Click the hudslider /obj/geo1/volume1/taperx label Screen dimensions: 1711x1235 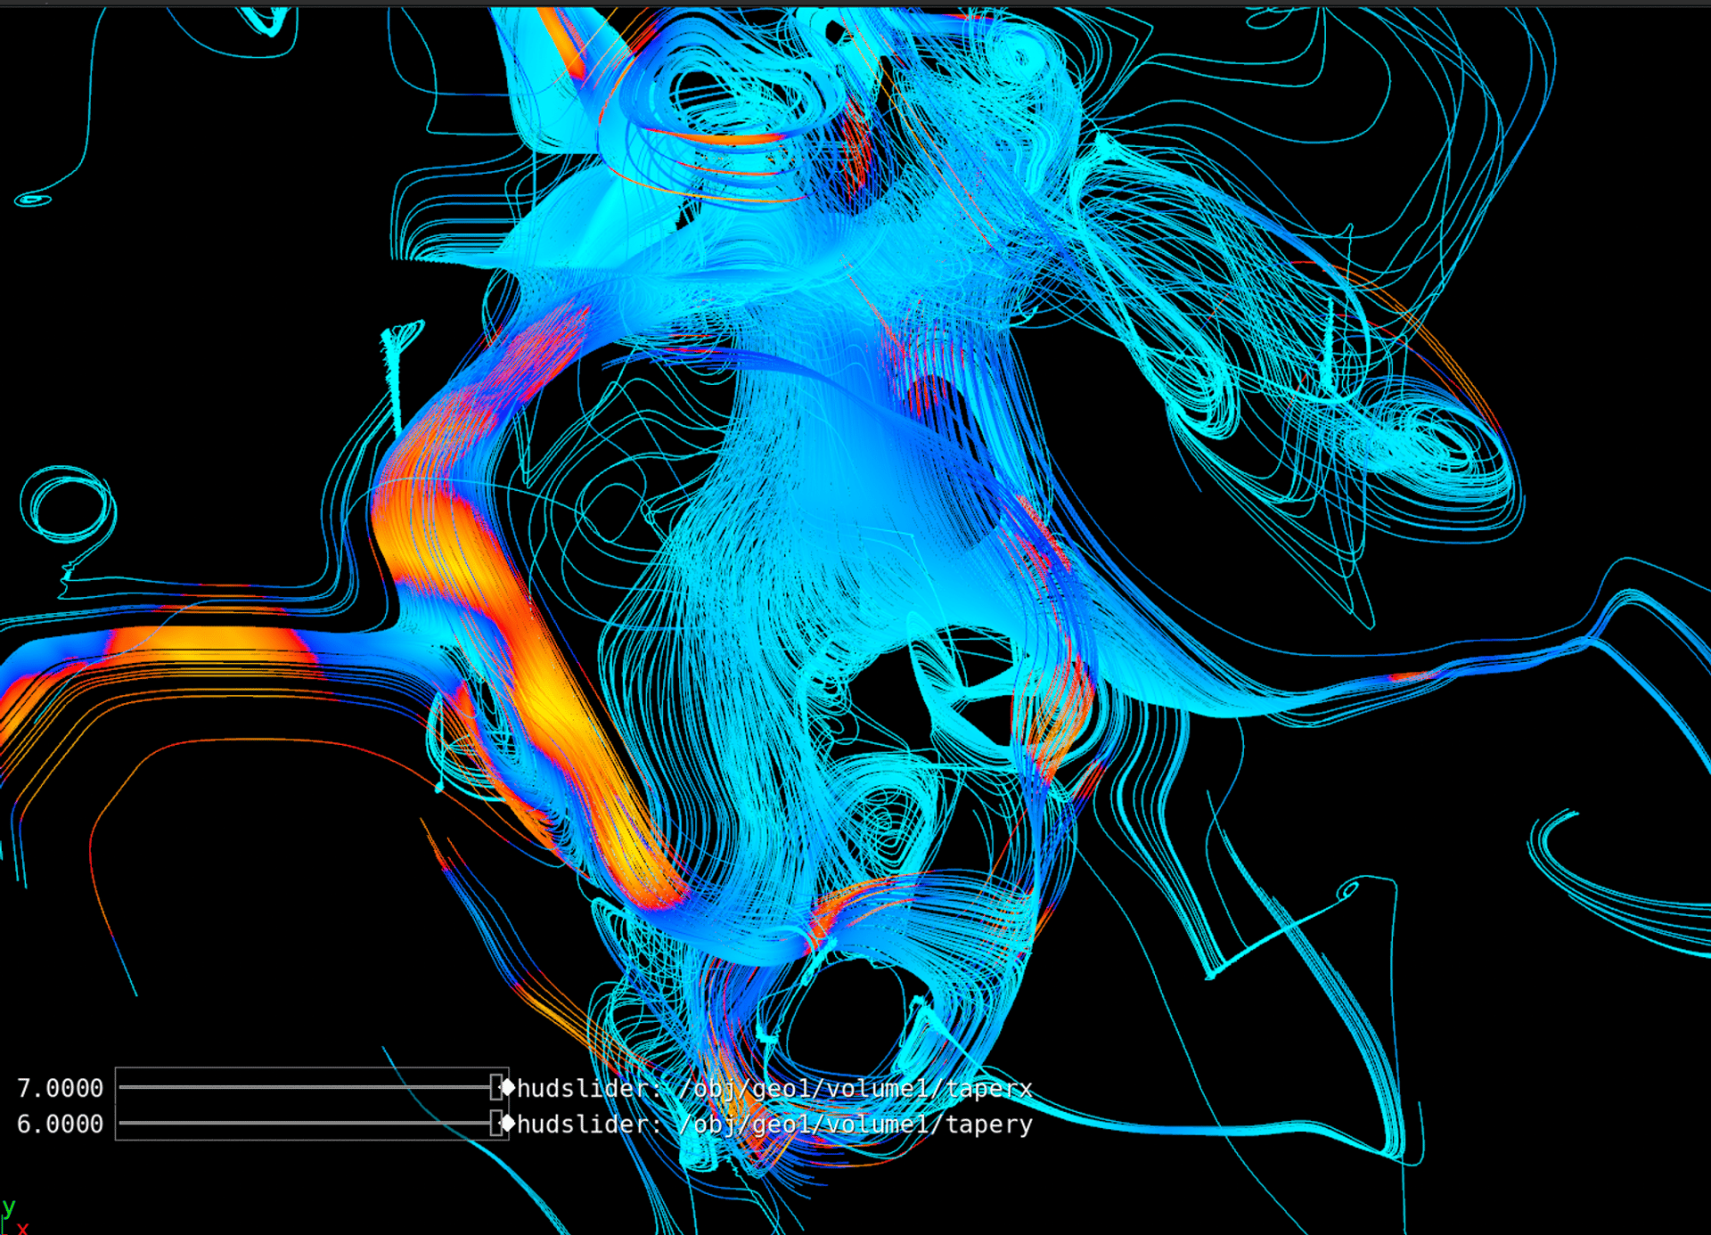(x=774, y=1088)
